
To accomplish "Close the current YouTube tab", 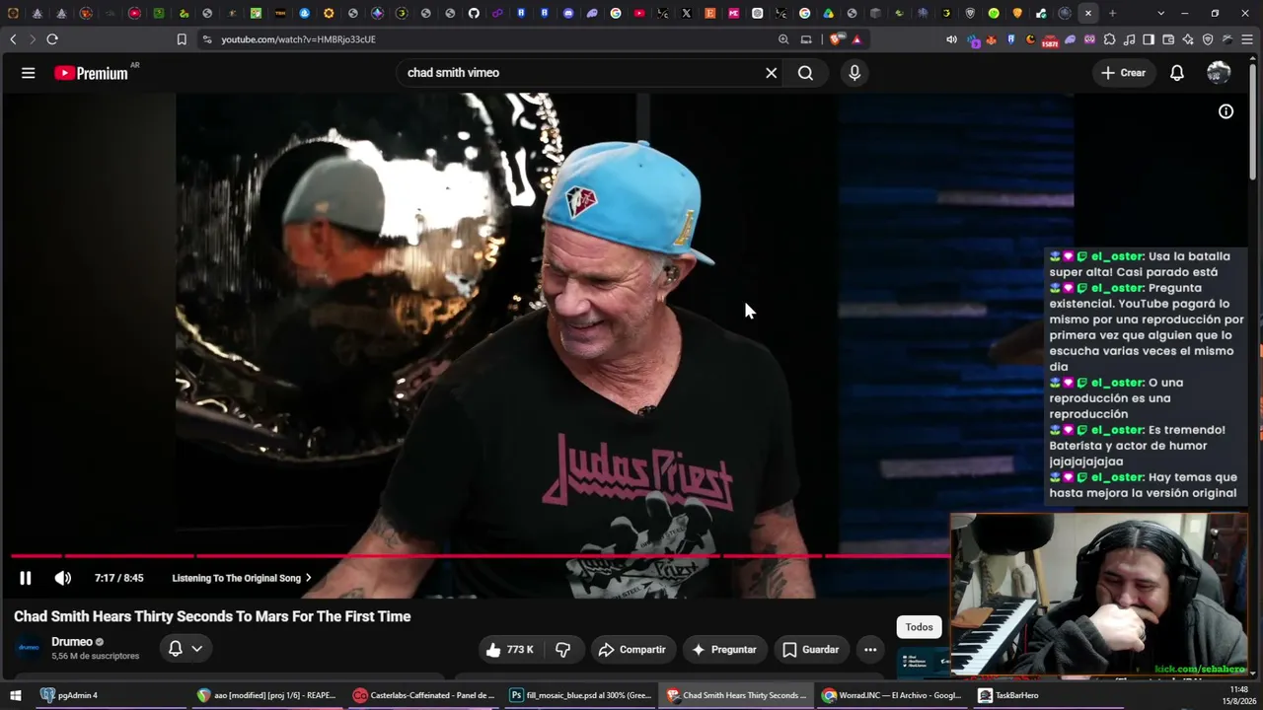I will click(x=1087, y=14).
